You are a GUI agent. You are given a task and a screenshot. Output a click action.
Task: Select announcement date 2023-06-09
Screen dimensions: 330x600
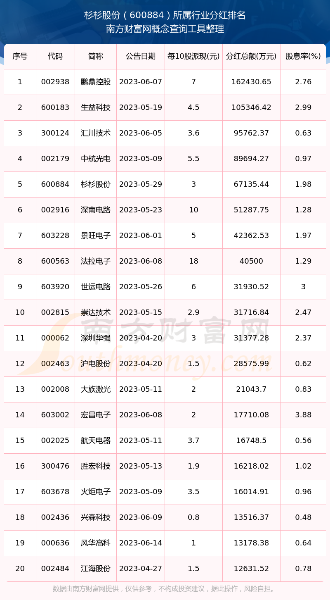(141, 517)
